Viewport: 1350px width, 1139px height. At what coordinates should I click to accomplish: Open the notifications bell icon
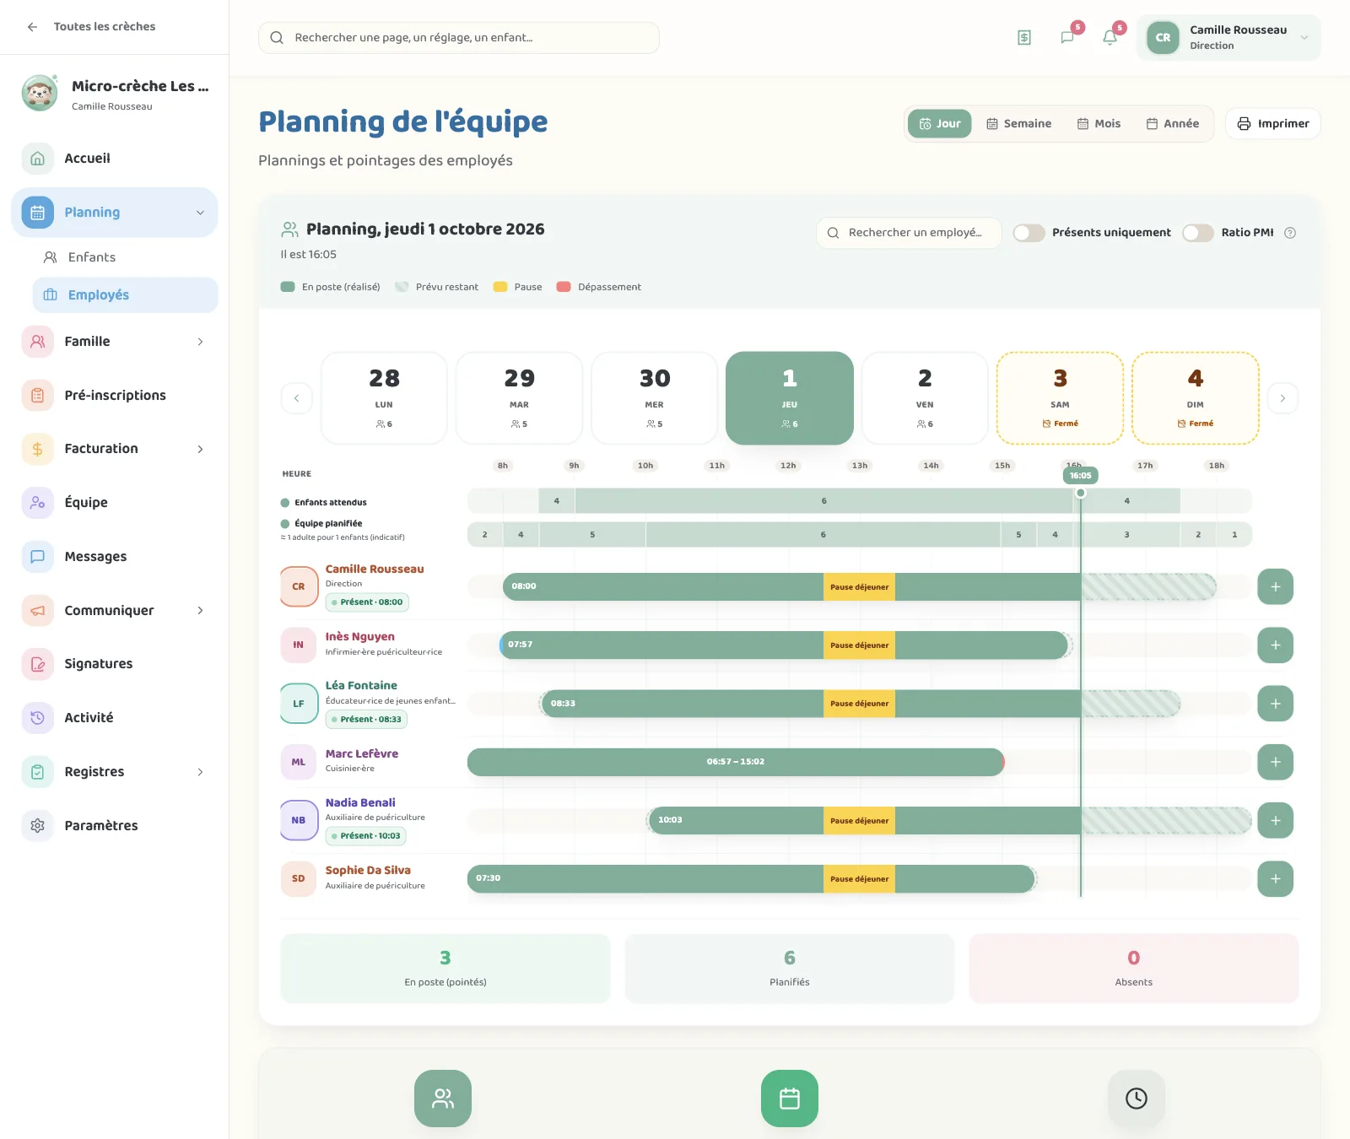click(x=1110, y=37)
